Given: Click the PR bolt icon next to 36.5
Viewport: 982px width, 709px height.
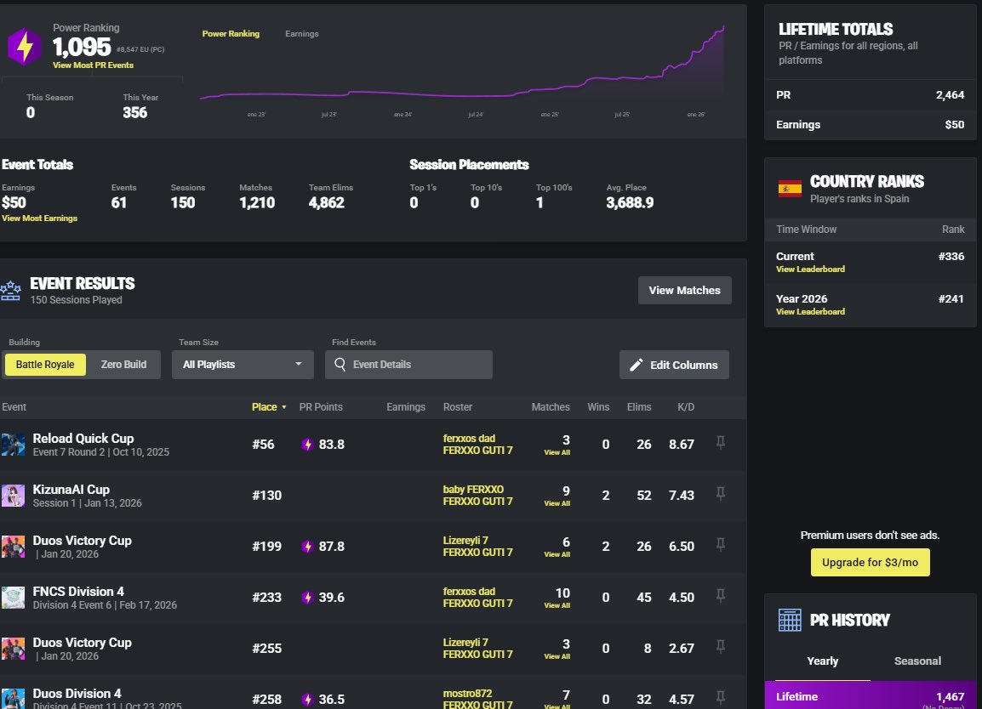Looking at the screenshot, I should click(307, 700).
